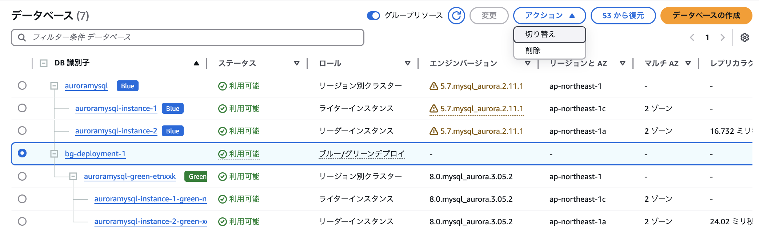
Task: Click the ロール column sort arrow
Action: (x=407, y=63)
